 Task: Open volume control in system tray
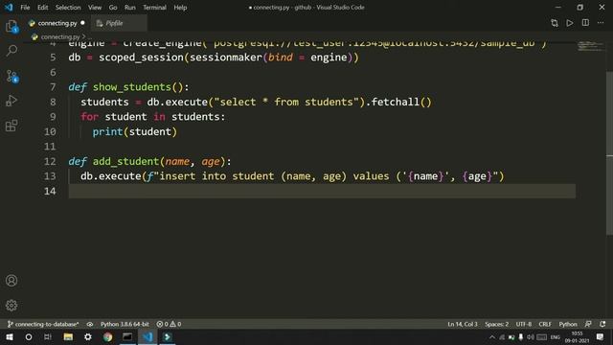tap(530, 336)
